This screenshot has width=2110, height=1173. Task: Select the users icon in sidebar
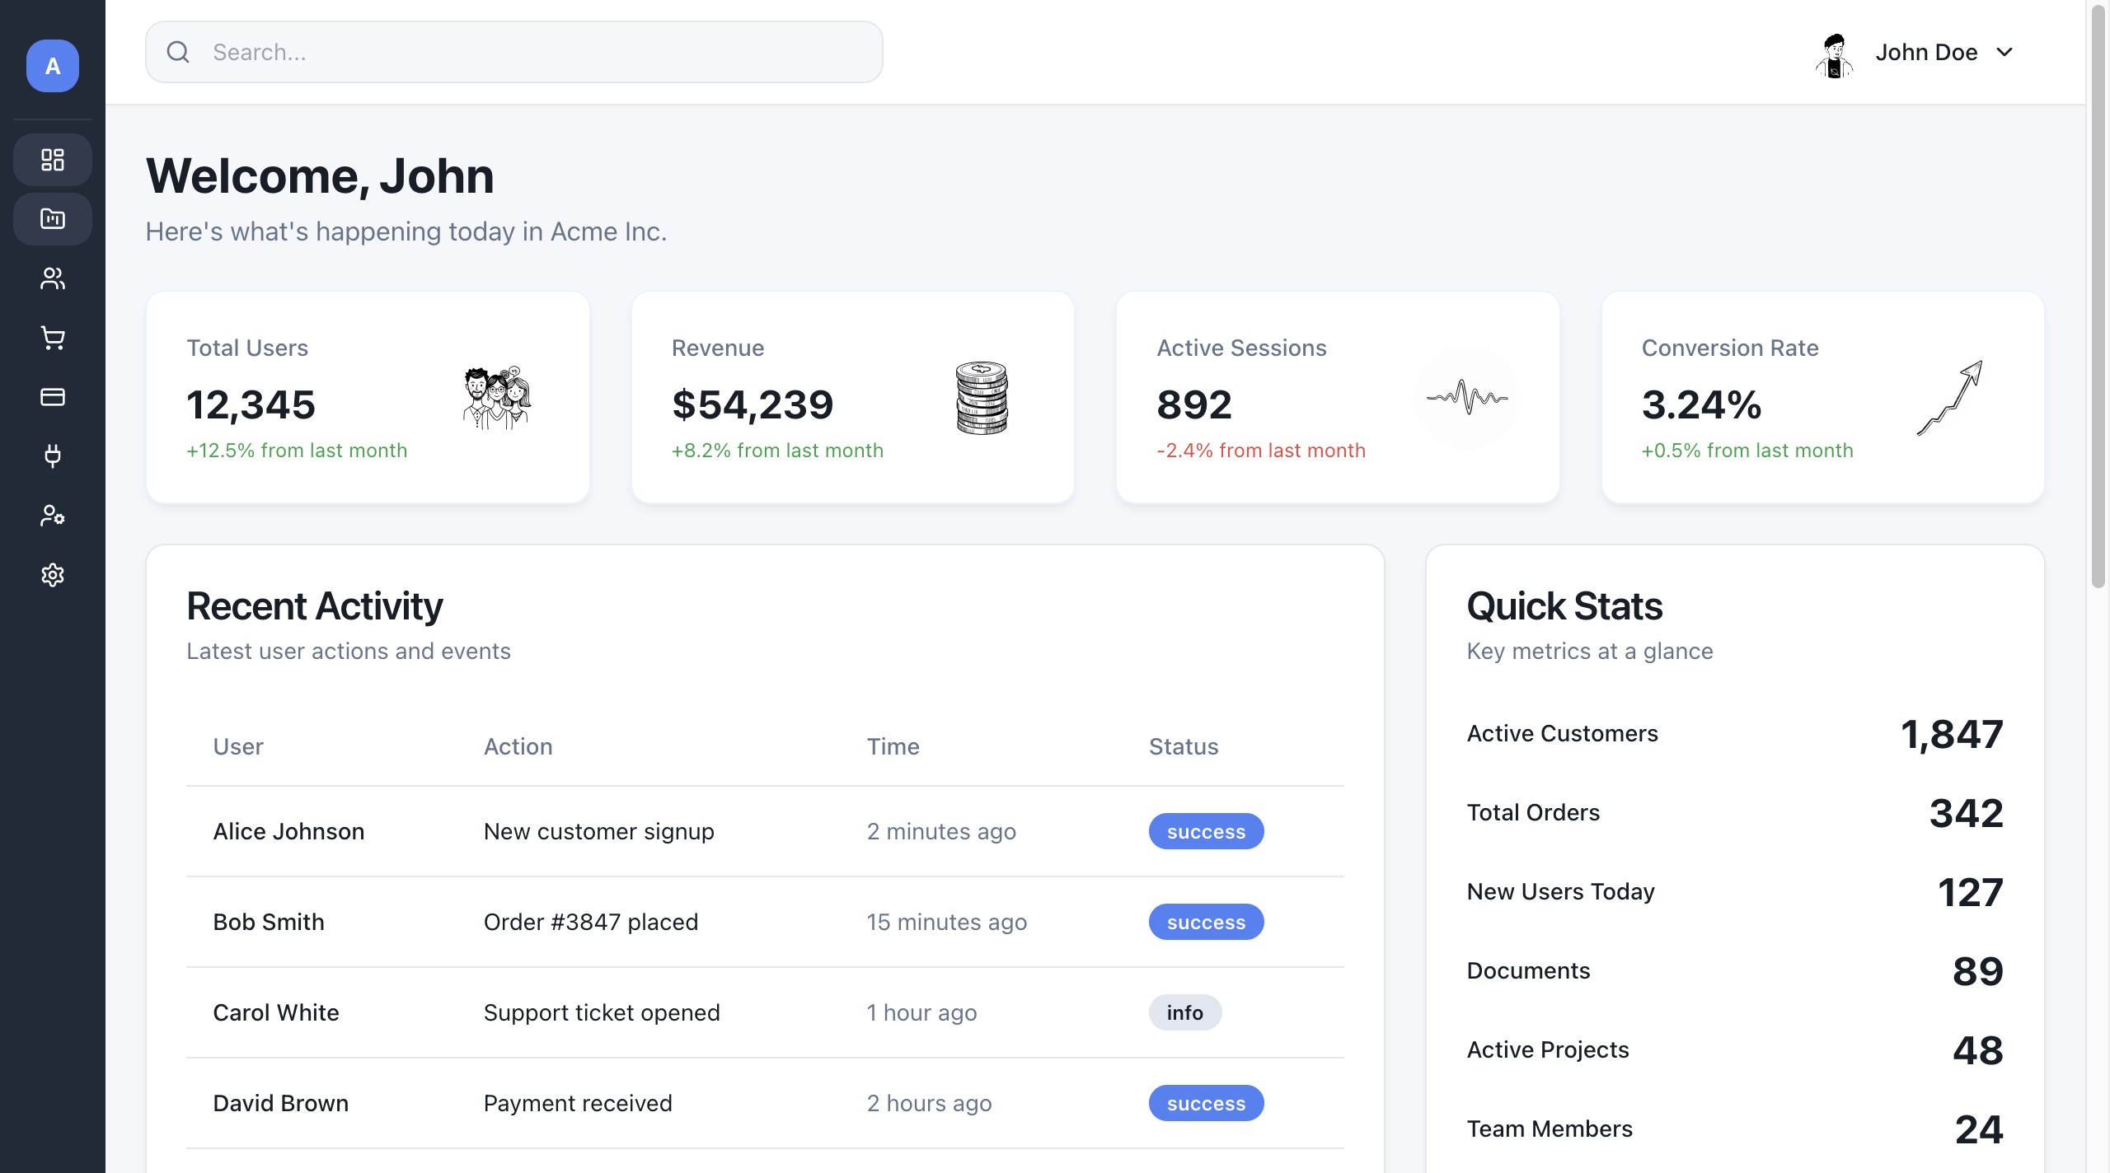[53, 278]
